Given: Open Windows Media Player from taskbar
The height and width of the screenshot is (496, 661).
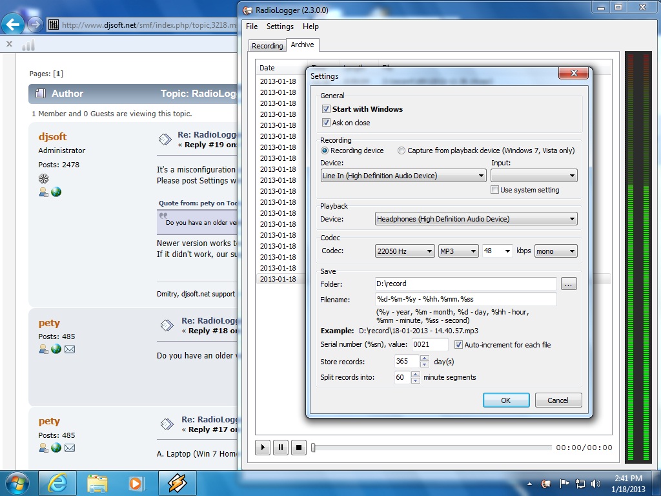Looking at the screenshot, I should (x=136, y=483).
